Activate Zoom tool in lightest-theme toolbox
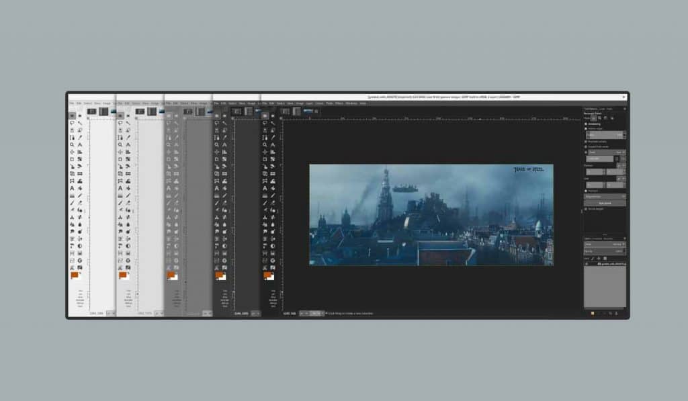The width and height of the screenshot is (688, 401). click(72, 145)
